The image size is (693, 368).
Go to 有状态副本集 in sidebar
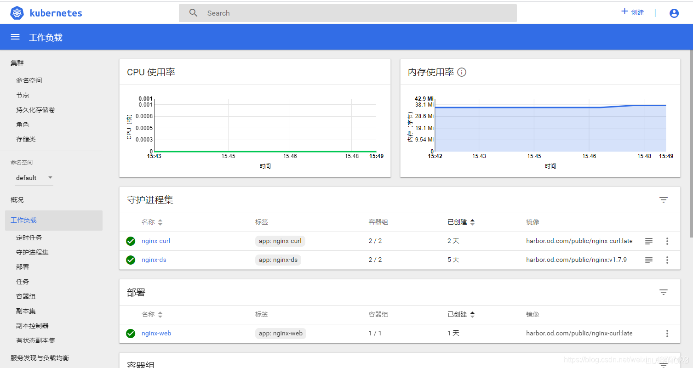[x=35, y=340]
